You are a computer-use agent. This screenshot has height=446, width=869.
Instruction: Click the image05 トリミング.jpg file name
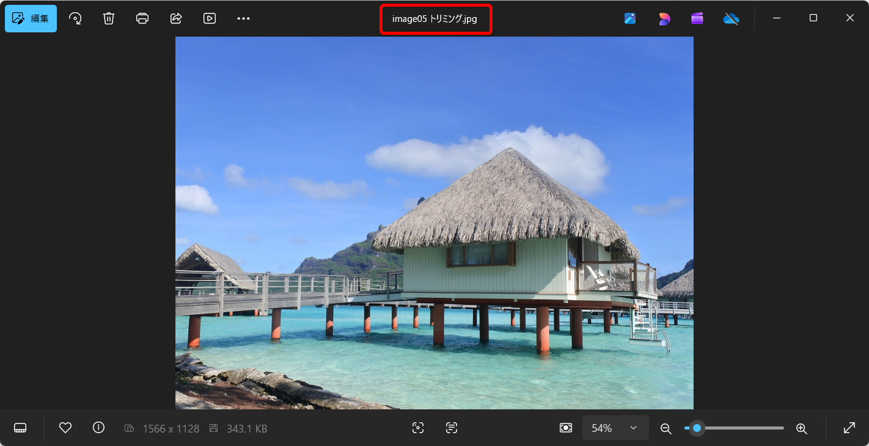coord(435,19)
